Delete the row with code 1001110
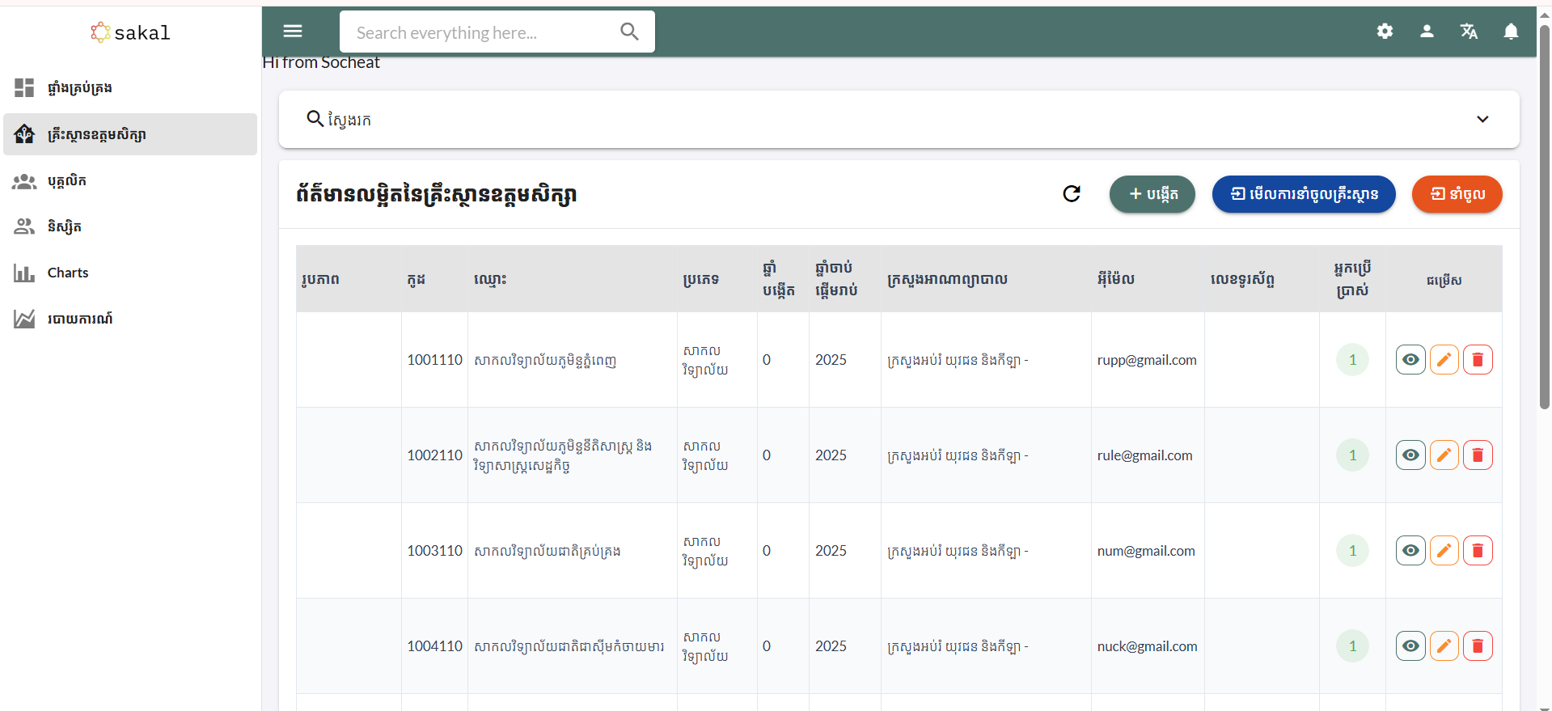This screenshot has height=711, width=1552. 1478,360
